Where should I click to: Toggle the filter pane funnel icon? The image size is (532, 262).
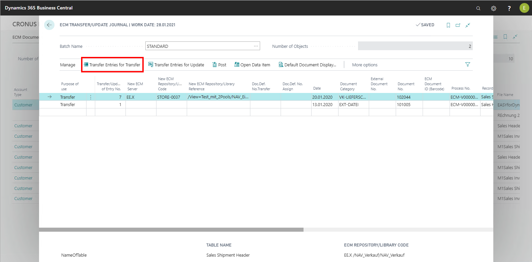coord(467,65)
